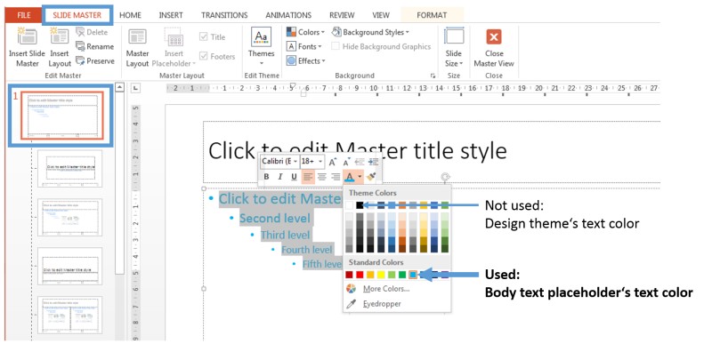The width and height of the screenshot is (712, 352).
Task: Expand the Effects dropdown
Action: coord(305,60)
